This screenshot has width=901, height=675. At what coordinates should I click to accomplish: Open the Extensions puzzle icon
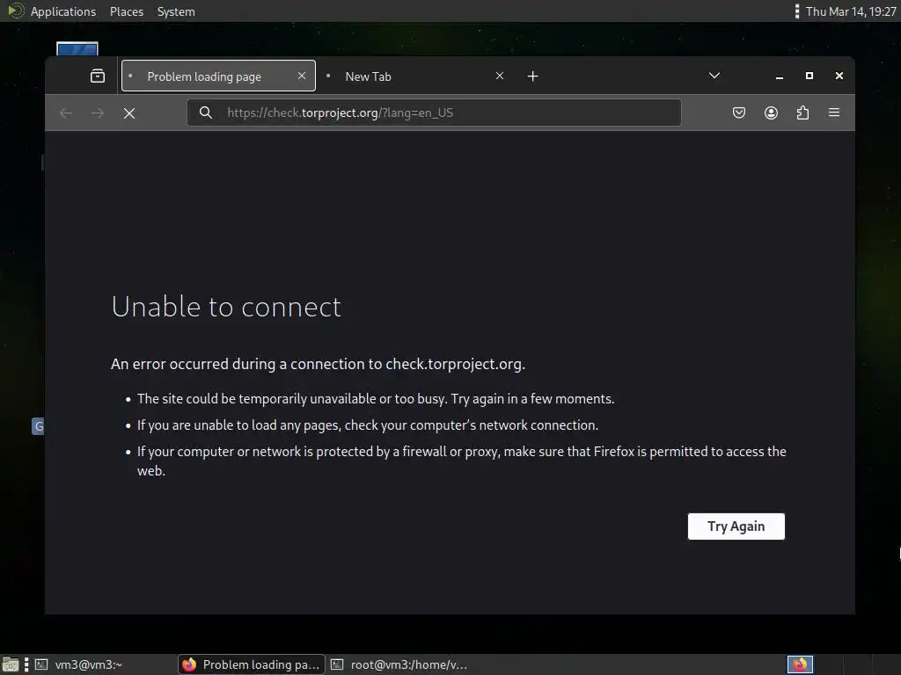[802, 112]
